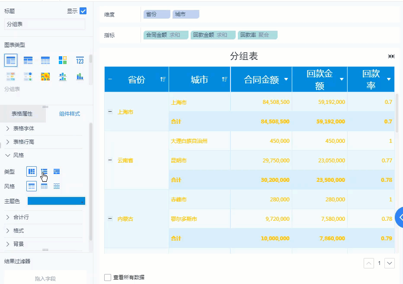The width and height of the screenshot is (403, 284).
Task: Select the colored treemap chart type icon
Action: click(63, 61)
